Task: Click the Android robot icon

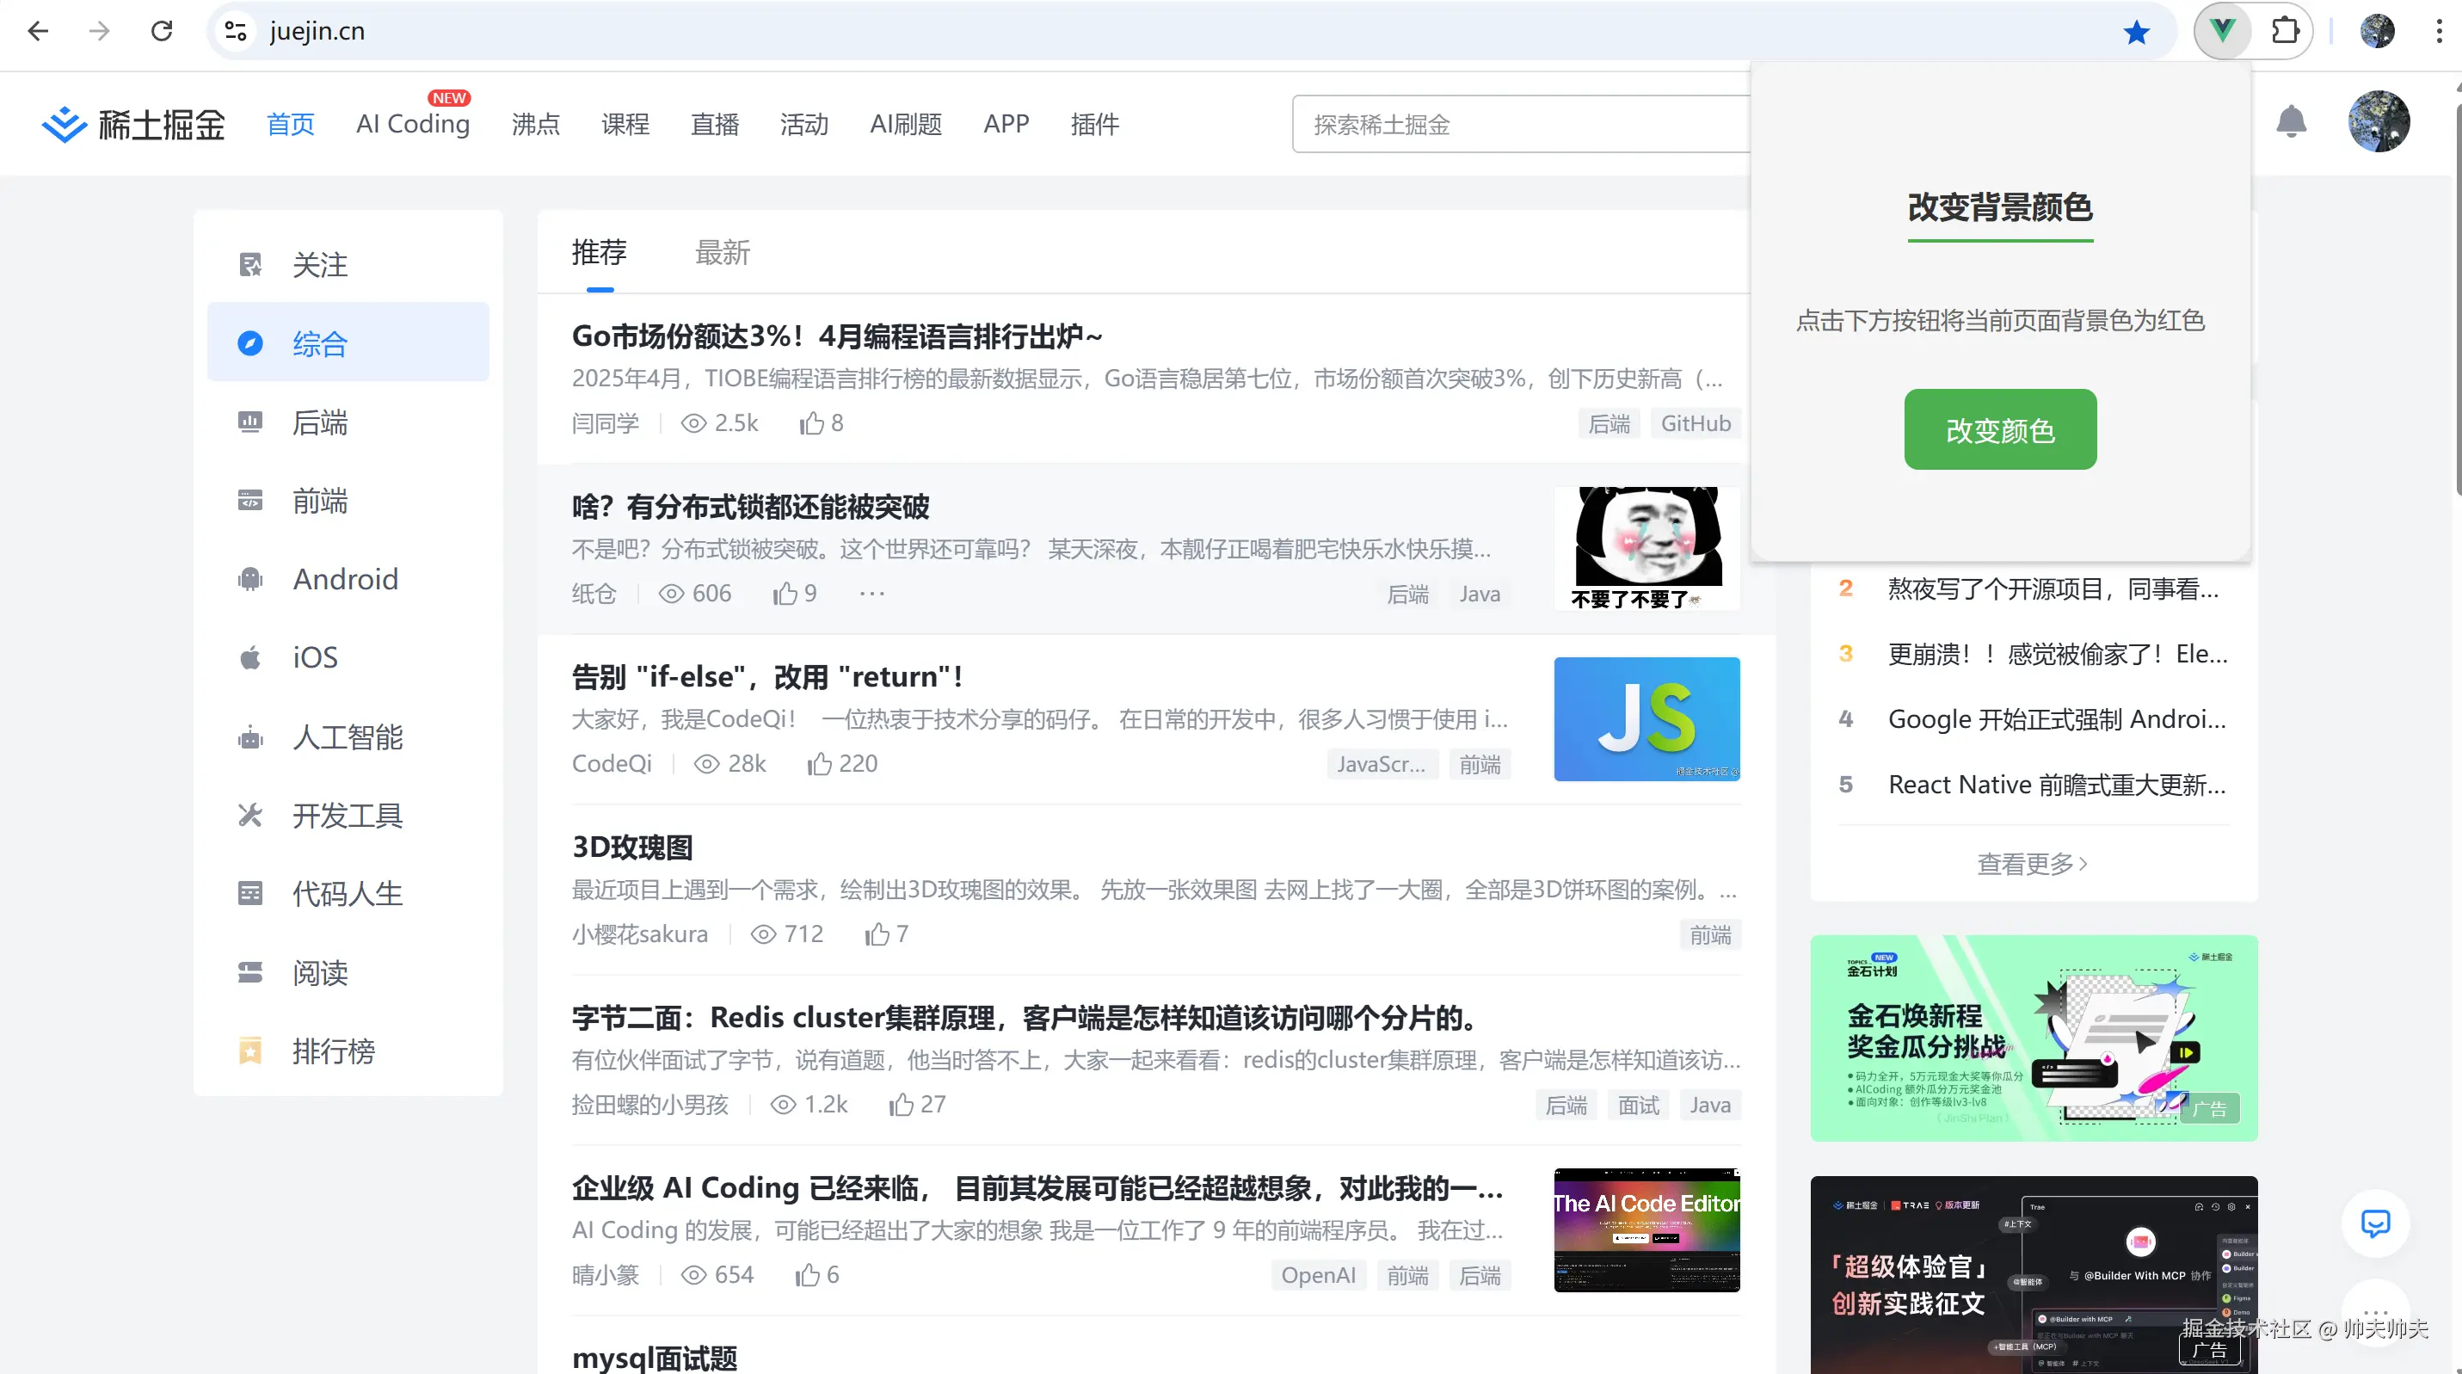Action: coord(250,578)
